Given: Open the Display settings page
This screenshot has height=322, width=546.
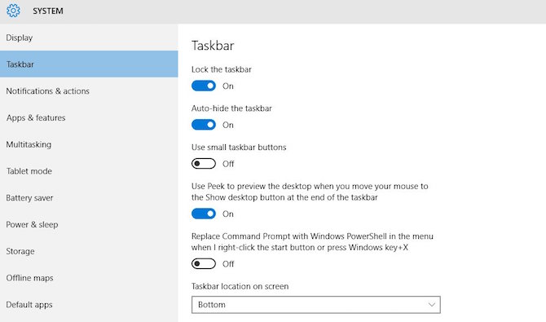Looking at the screenshot, I should [89, 37].
